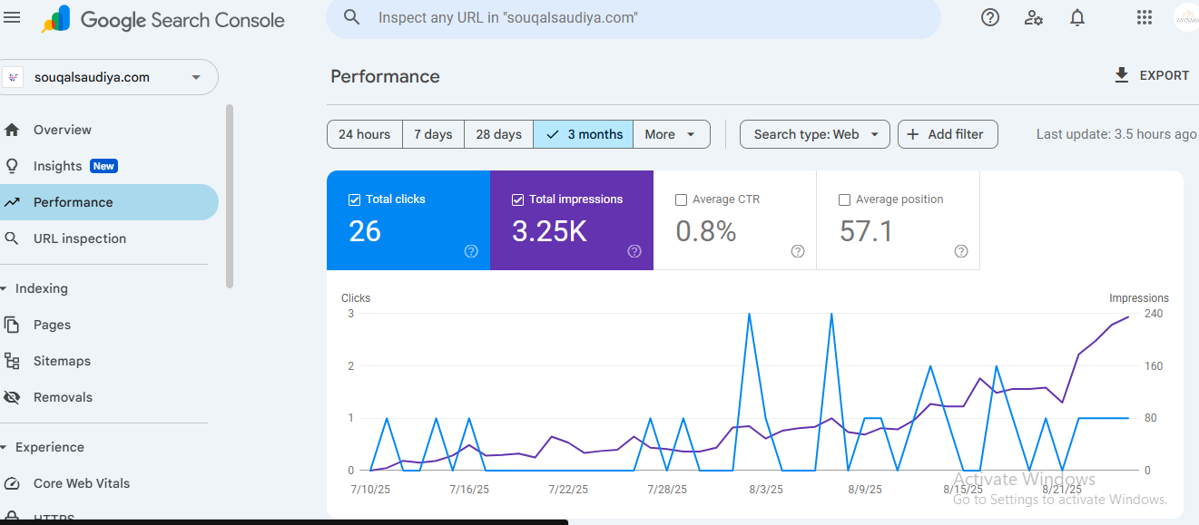Select the 28 days date range
1199x525 pixels.
(x=498, y=134)
